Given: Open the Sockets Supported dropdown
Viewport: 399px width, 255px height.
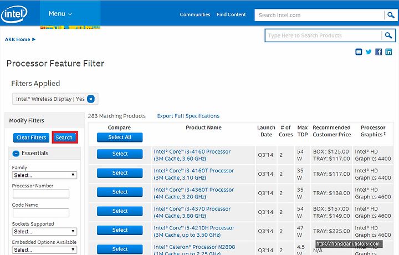Looking at the screenshot, I should 44,232.
